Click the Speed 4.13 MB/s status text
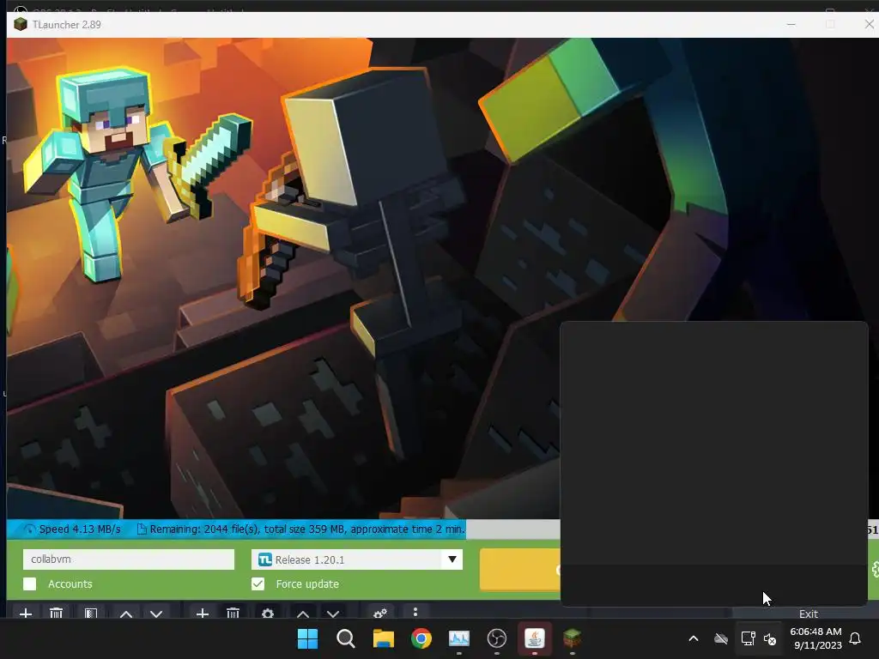 [80, 529]
